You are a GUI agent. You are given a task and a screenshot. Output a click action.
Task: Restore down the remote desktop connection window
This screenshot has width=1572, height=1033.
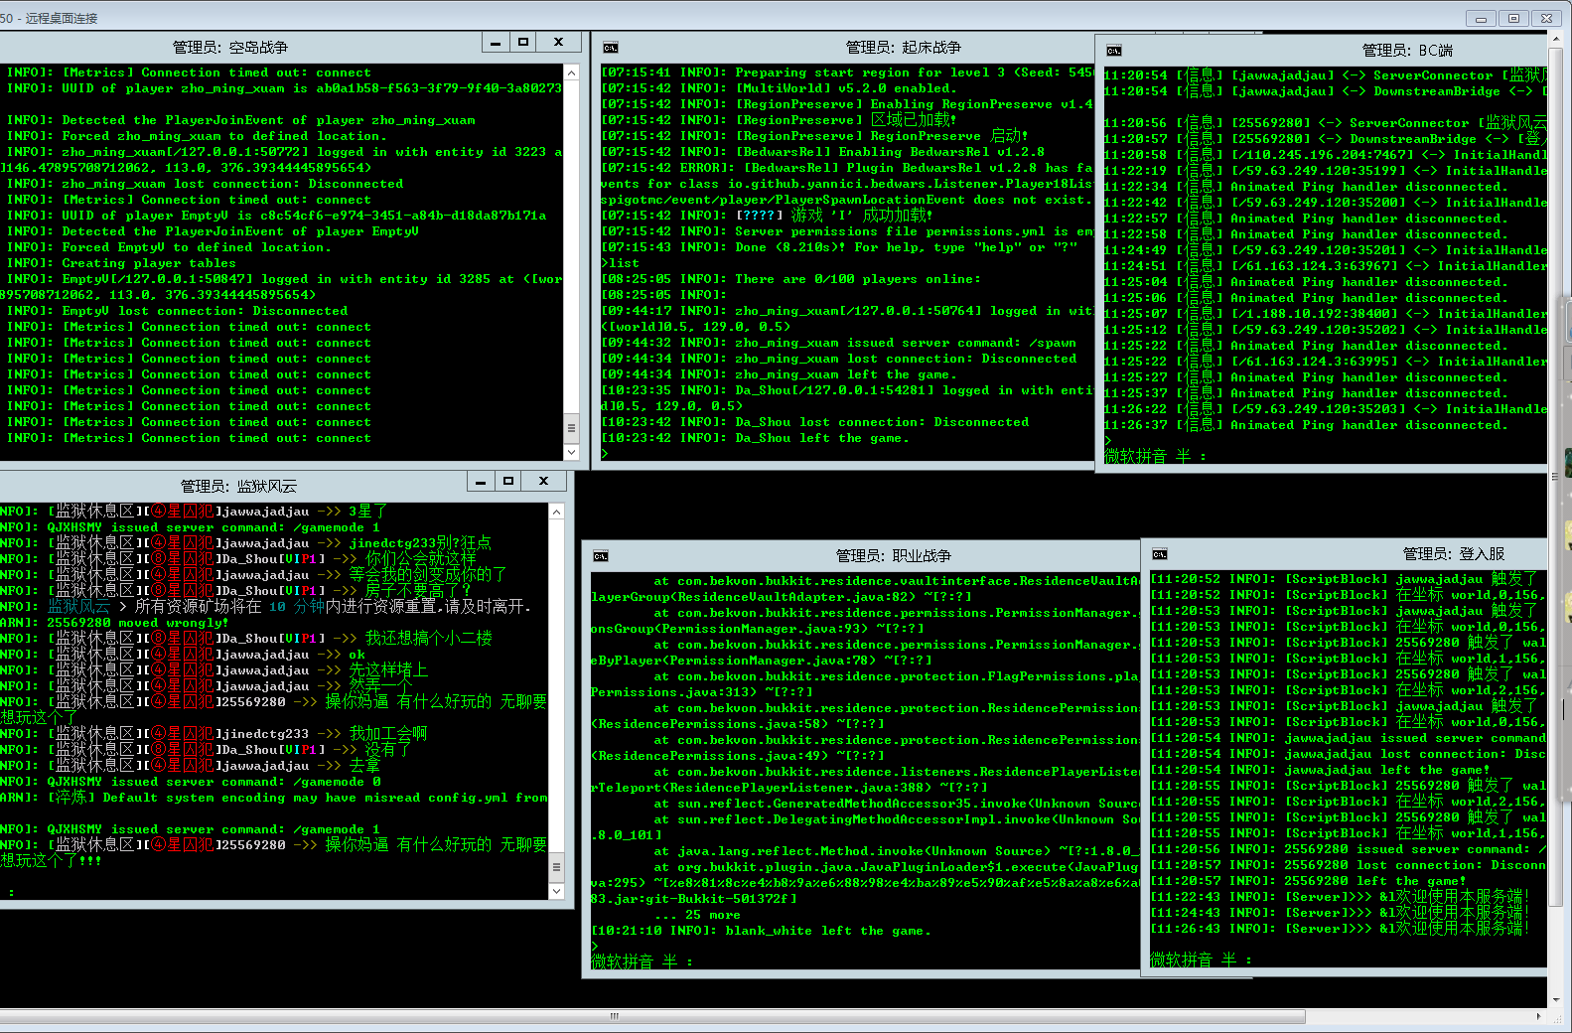point(1513,18)
